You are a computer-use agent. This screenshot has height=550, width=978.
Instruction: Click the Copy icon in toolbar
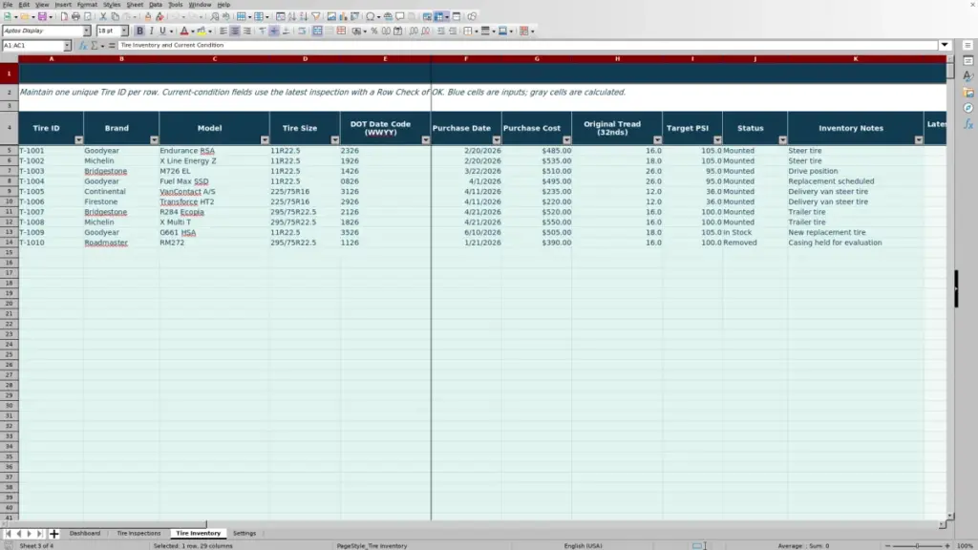click(116, 17)
